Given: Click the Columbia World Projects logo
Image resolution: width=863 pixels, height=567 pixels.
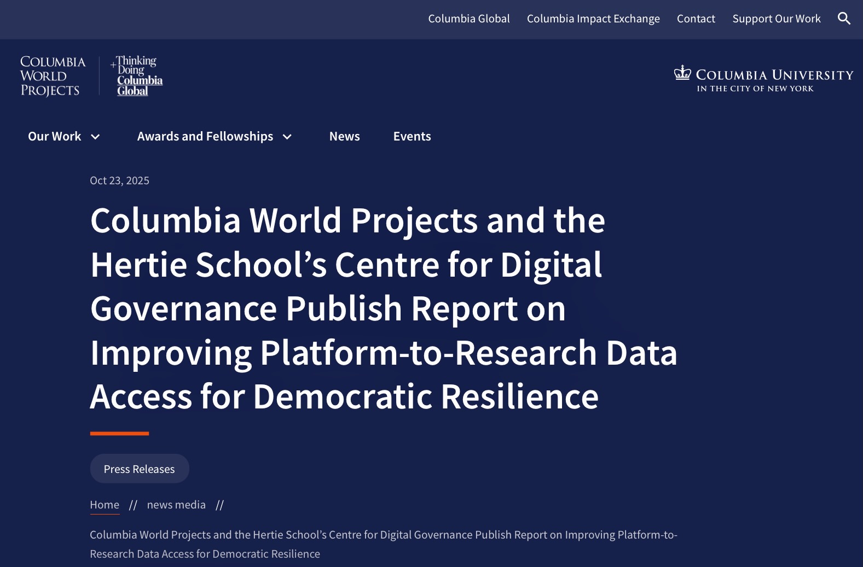Looking at the screenshot, I should pos(53,76).
